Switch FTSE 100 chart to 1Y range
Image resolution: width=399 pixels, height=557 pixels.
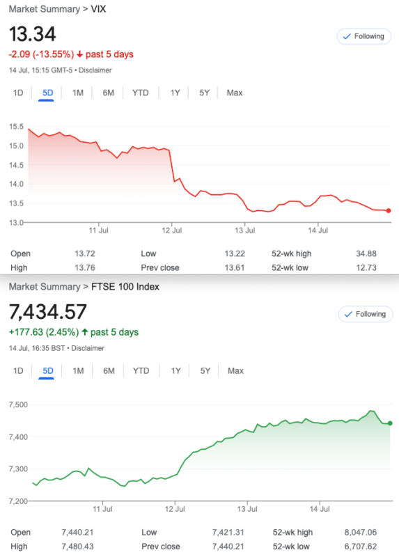pos(176,371)
